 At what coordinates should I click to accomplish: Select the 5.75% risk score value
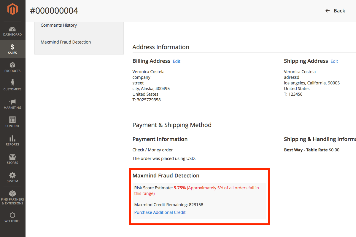point(180,188)
